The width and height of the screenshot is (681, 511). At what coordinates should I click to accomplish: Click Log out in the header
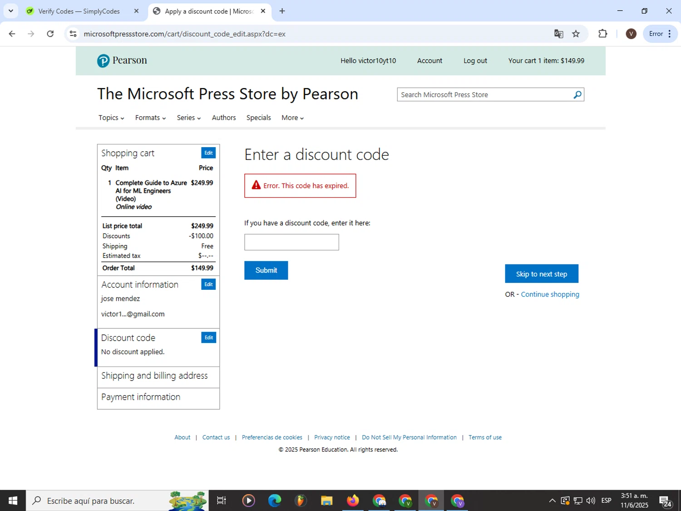coord(475,60)
